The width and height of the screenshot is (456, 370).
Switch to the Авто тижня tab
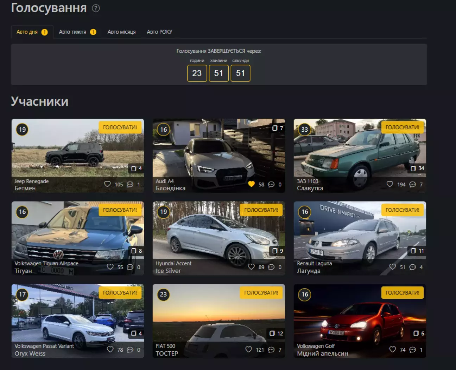pos(77,32)
